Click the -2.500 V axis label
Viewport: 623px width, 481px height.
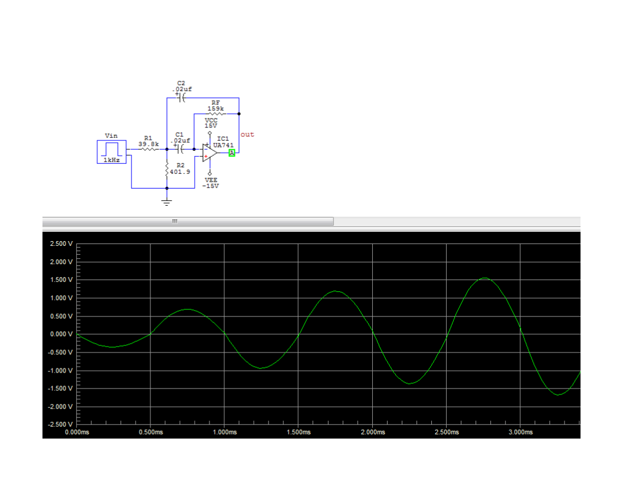(60, 424)
